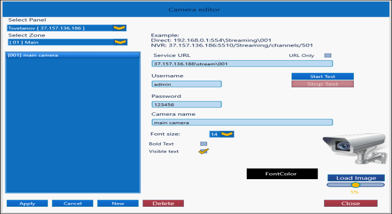This screenshot has height=214, width=392.
Task: Click the Start Test button
Action: [x=322, y=76]
